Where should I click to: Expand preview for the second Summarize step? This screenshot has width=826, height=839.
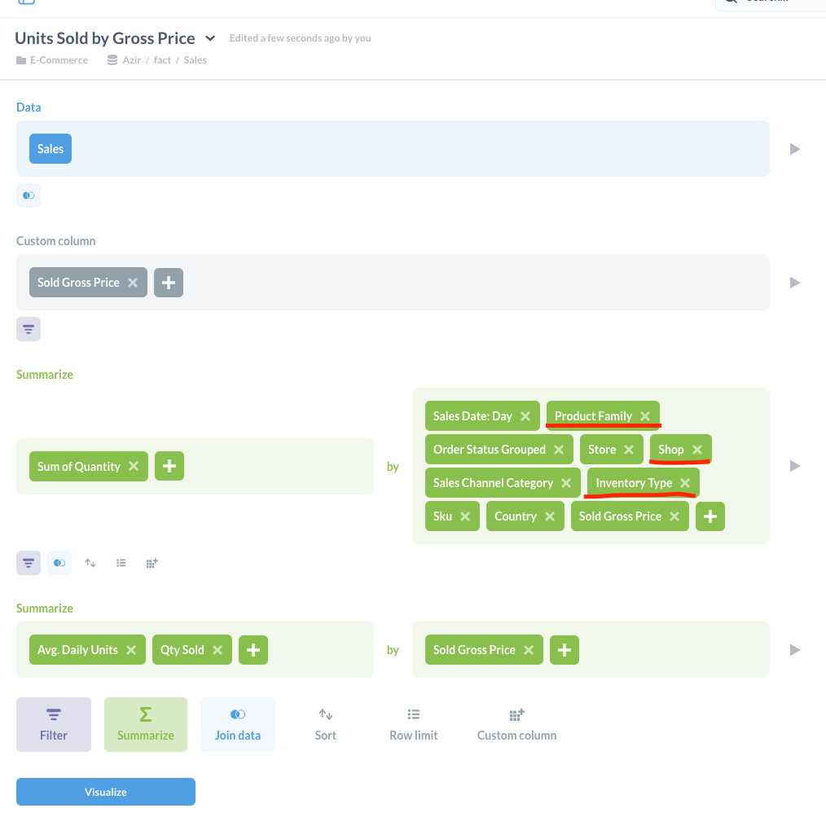pos(794,649)
